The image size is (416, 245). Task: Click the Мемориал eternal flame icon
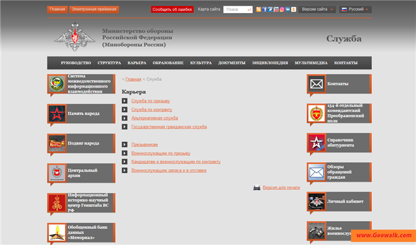(57, 232)
